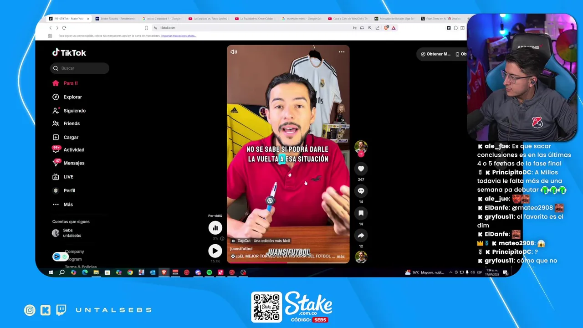Save video with the bookmark icon
Viewport: 583px width, 328px height.
361,213
